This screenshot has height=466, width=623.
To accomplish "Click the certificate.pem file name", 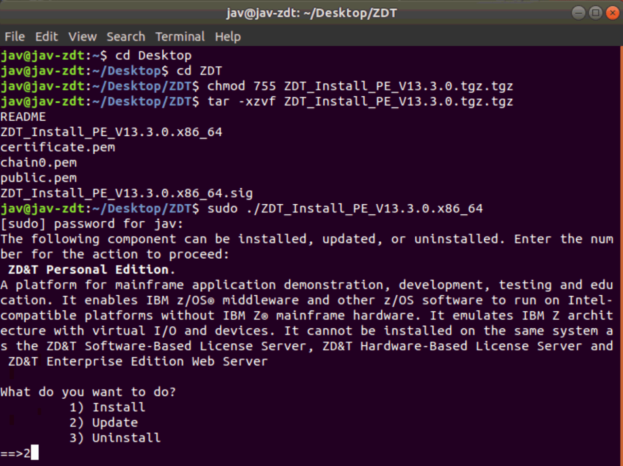I will point(58,147).
